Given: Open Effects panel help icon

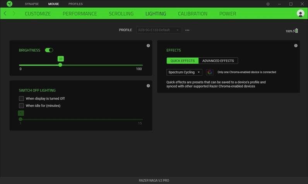Looking at the screenshot, I should (x=296, y=46).
